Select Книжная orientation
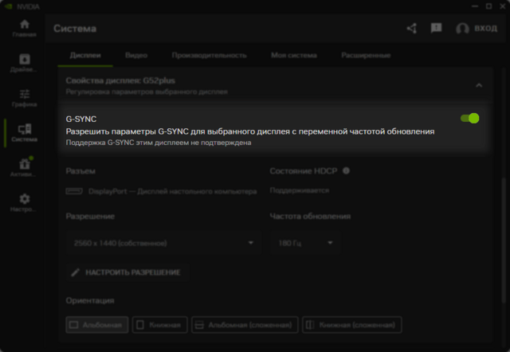 coord(159,325)
